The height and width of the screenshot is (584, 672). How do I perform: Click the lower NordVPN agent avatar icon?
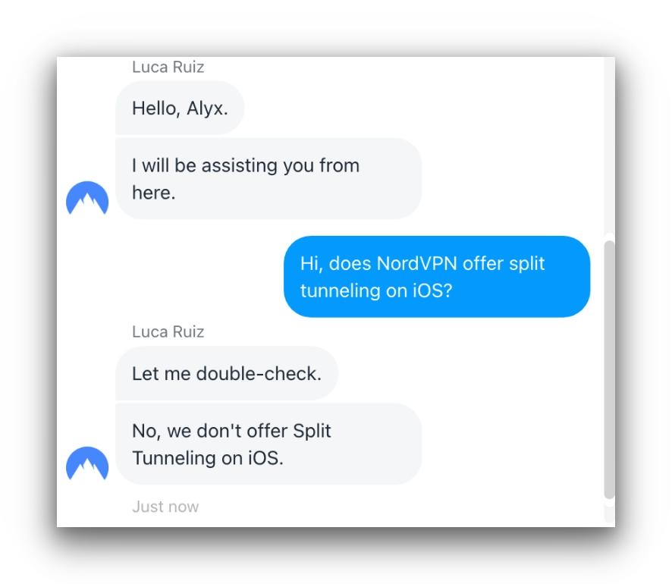point(87,463)
